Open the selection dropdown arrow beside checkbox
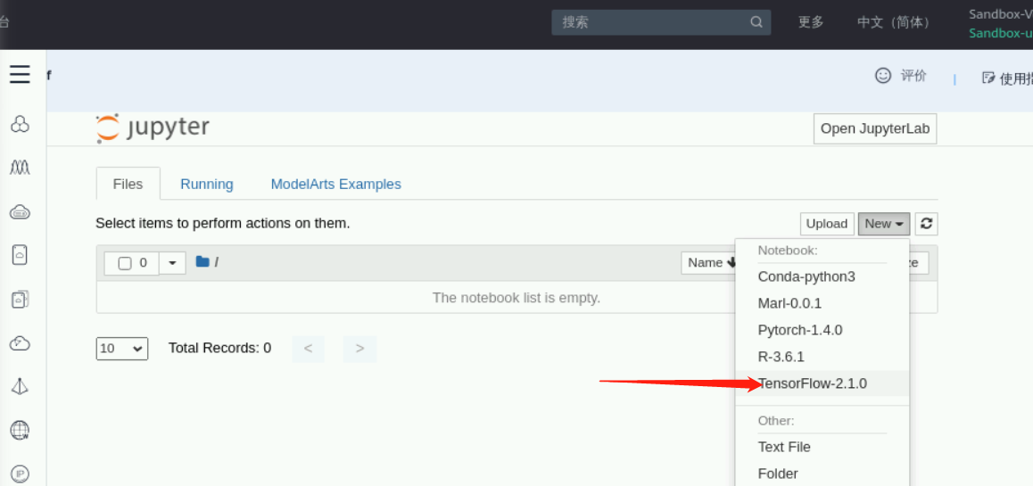Screen dimensions: 1033x486 172,263
